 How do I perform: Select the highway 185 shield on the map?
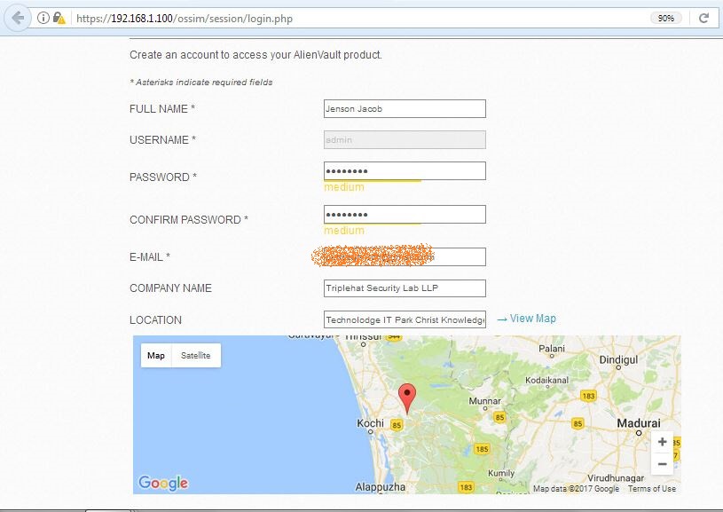click(x=482, y=449)
